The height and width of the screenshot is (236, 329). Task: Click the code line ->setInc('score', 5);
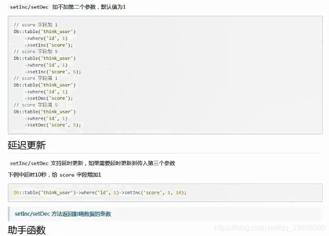coord(53,72)
